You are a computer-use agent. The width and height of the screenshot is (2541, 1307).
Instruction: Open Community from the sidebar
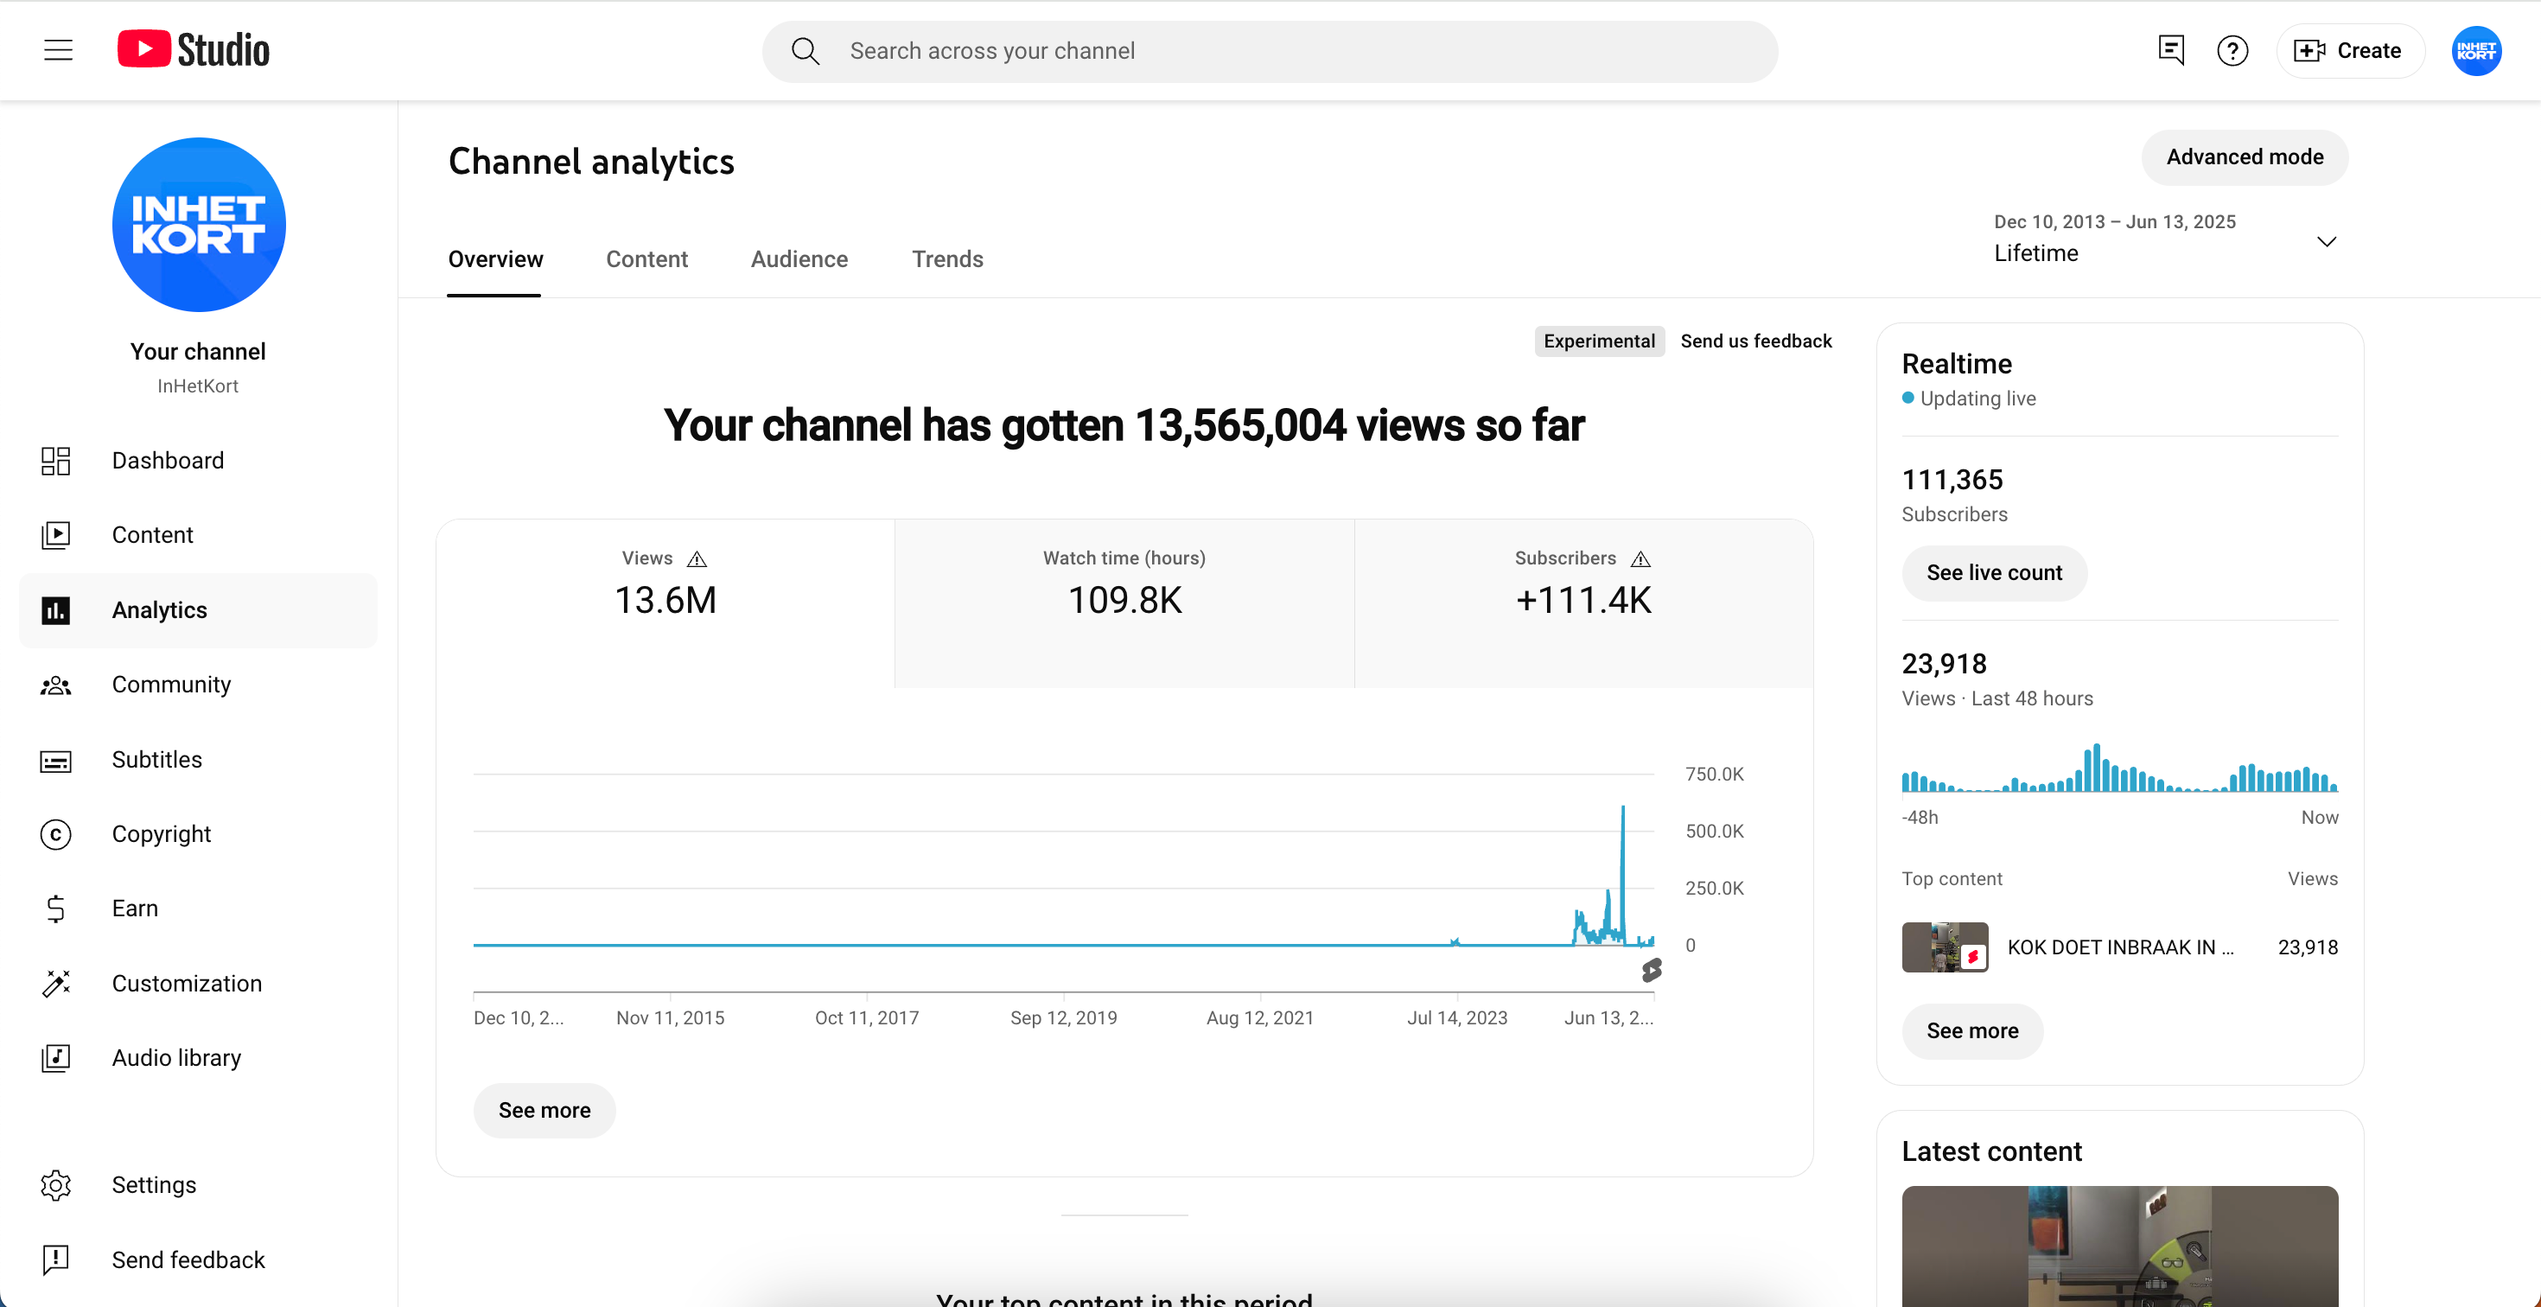coord(198,685)
